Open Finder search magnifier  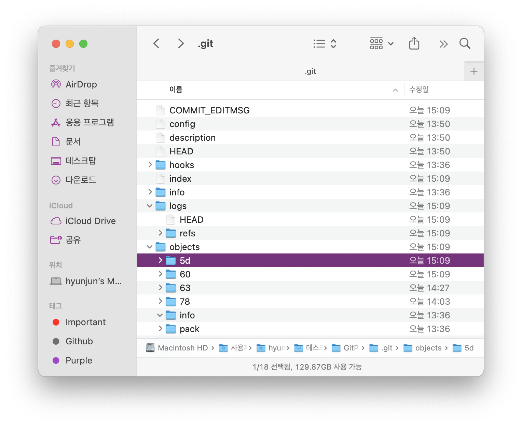pos(465,44)
